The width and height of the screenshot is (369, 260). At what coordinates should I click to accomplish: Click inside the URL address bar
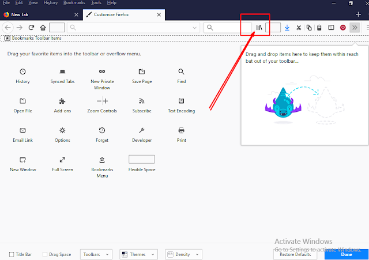click(x=133, y=28)
